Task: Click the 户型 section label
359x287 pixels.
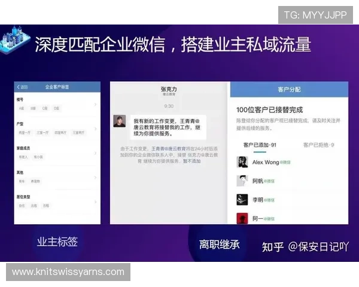Action: (20, 124)
